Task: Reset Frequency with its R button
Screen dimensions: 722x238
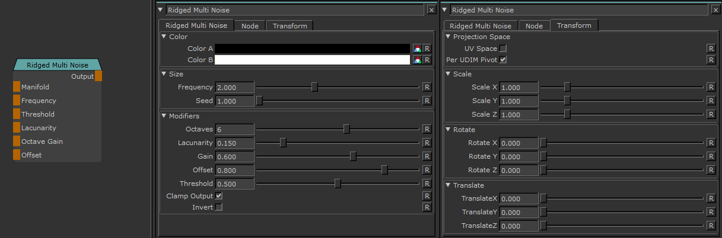Action: tap(426, 87)
